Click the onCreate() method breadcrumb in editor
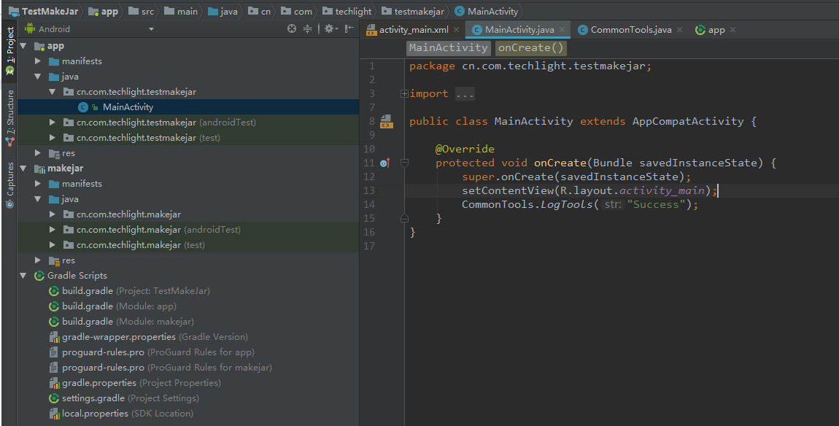839x426 pixels. click(531, 47)
